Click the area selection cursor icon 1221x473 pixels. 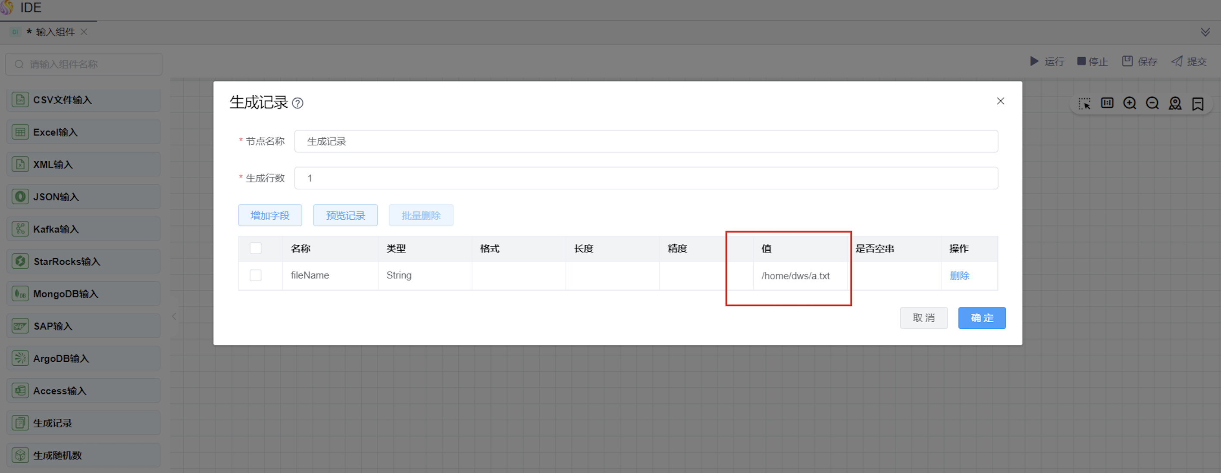(x=1084, y=103)
